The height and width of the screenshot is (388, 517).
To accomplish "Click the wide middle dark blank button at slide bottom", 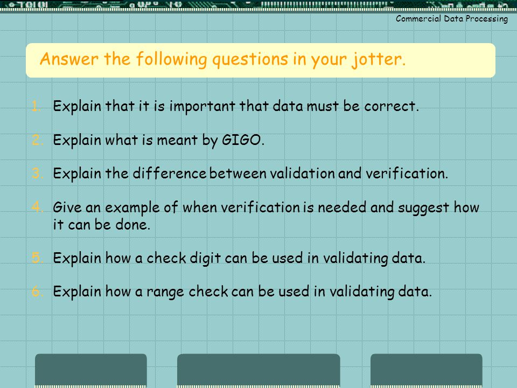I will click(x=258, y=370).
